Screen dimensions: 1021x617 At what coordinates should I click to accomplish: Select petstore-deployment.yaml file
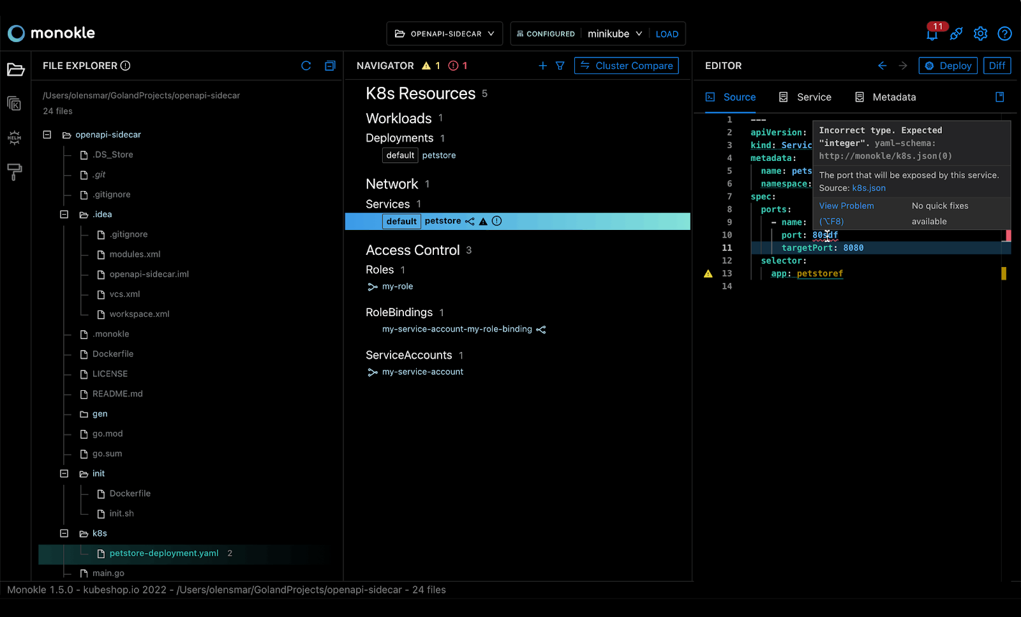tap(164, 554)
